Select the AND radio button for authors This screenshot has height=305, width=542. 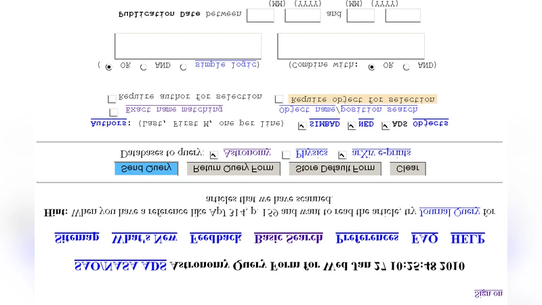pos(143,67)
